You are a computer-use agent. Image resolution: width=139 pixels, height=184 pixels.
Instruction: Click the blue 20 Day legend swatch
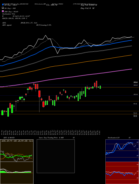click(x=3, y=5)
